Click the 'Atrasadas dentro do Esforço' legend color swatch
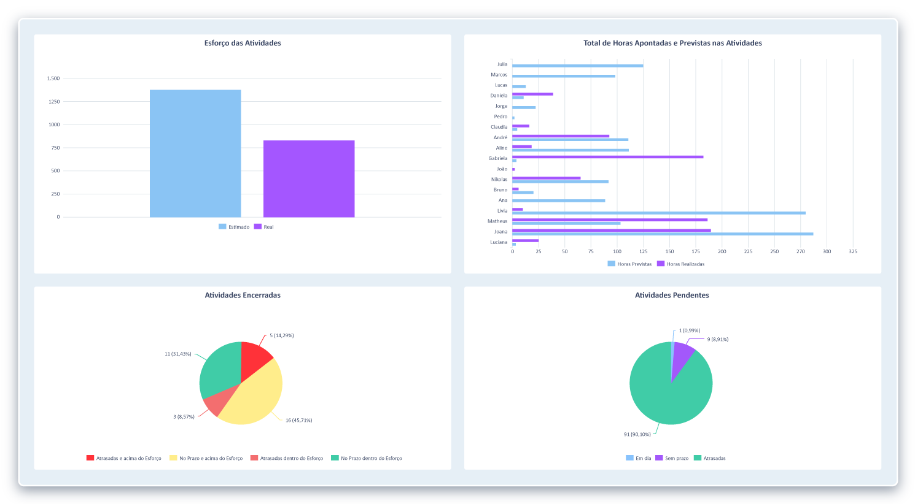915x504 pixels. (x=254, y=458)
